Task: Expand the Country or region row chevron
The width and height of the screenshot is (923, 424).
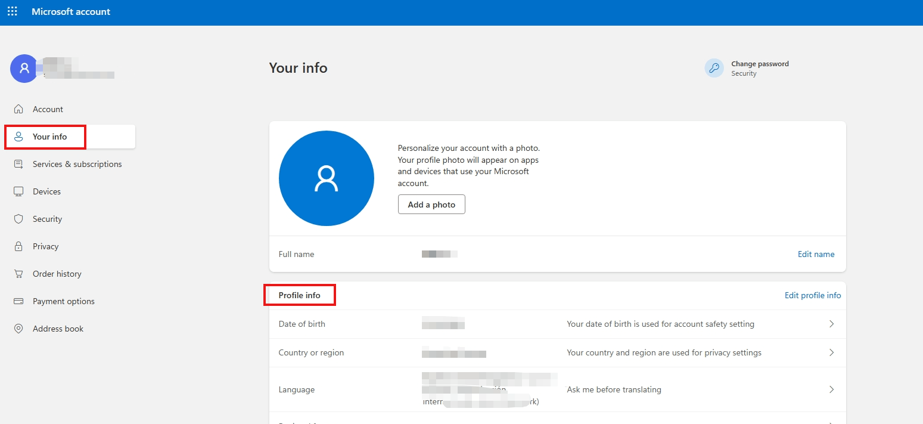Action: [x=832, y=352]
